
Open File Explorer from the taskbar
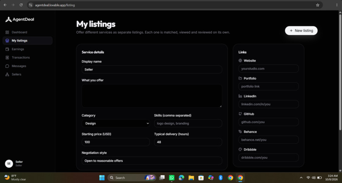click(x=191, y=178)
